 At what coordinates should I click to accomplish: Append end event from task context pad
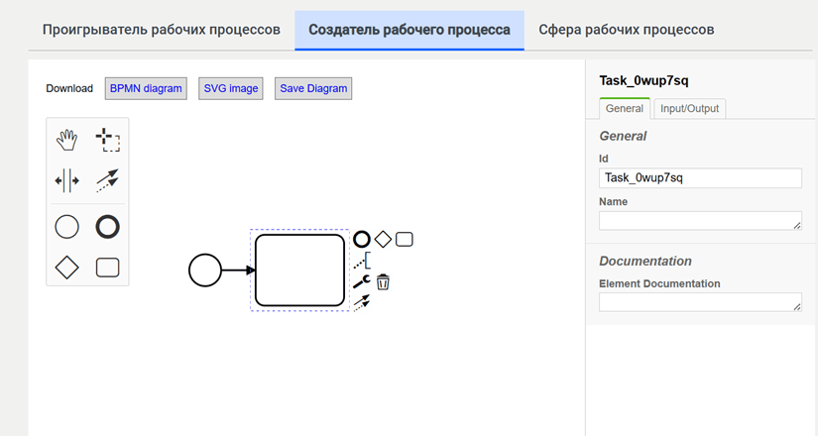tap(362, 240)
